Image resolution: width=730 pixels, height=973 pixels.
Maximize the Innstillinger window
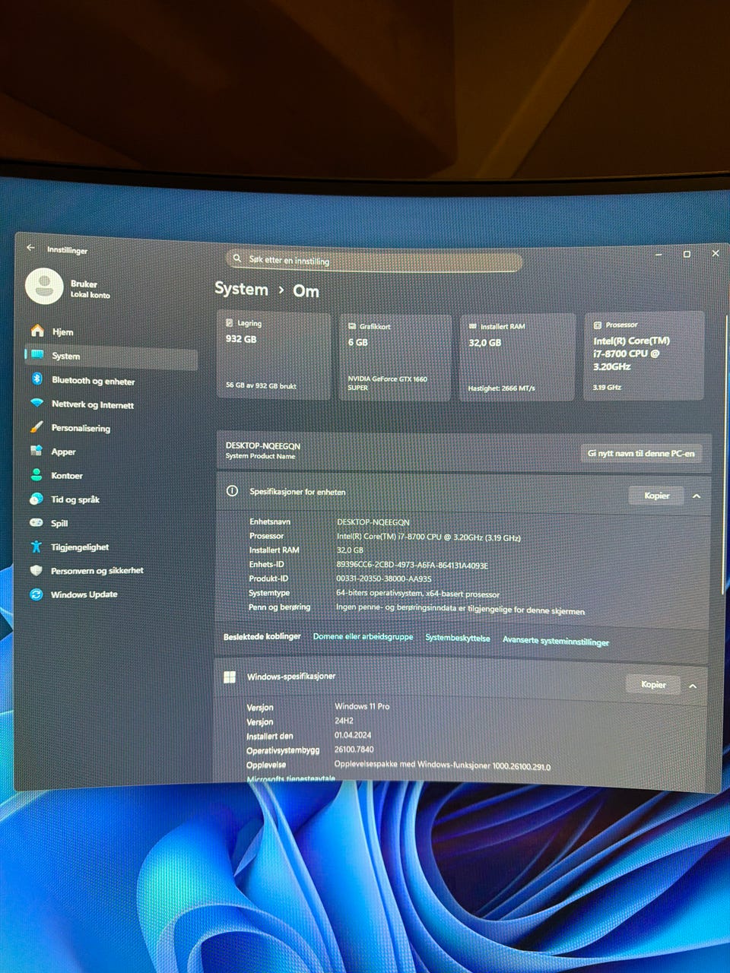pos(687,254)
